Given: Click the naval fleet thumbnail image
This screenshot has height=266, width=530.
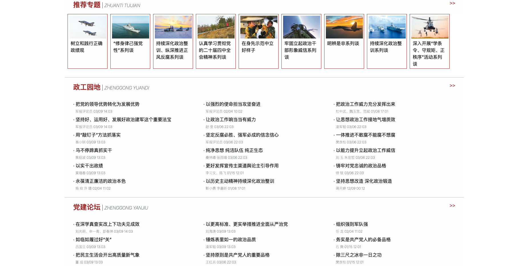Looking at the screenshot, I should [x=387, y=27].
